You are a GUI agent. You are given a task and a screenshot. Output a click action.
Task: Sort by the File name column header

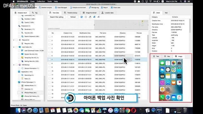tap(103, 33)
